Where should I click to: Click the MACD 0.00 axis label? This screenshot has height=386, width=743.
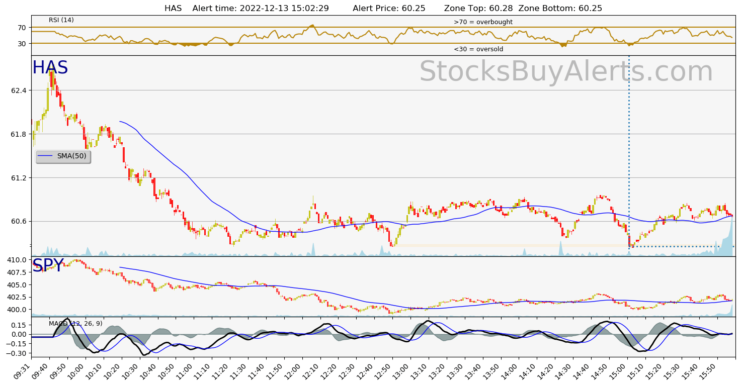click(19, 335)
